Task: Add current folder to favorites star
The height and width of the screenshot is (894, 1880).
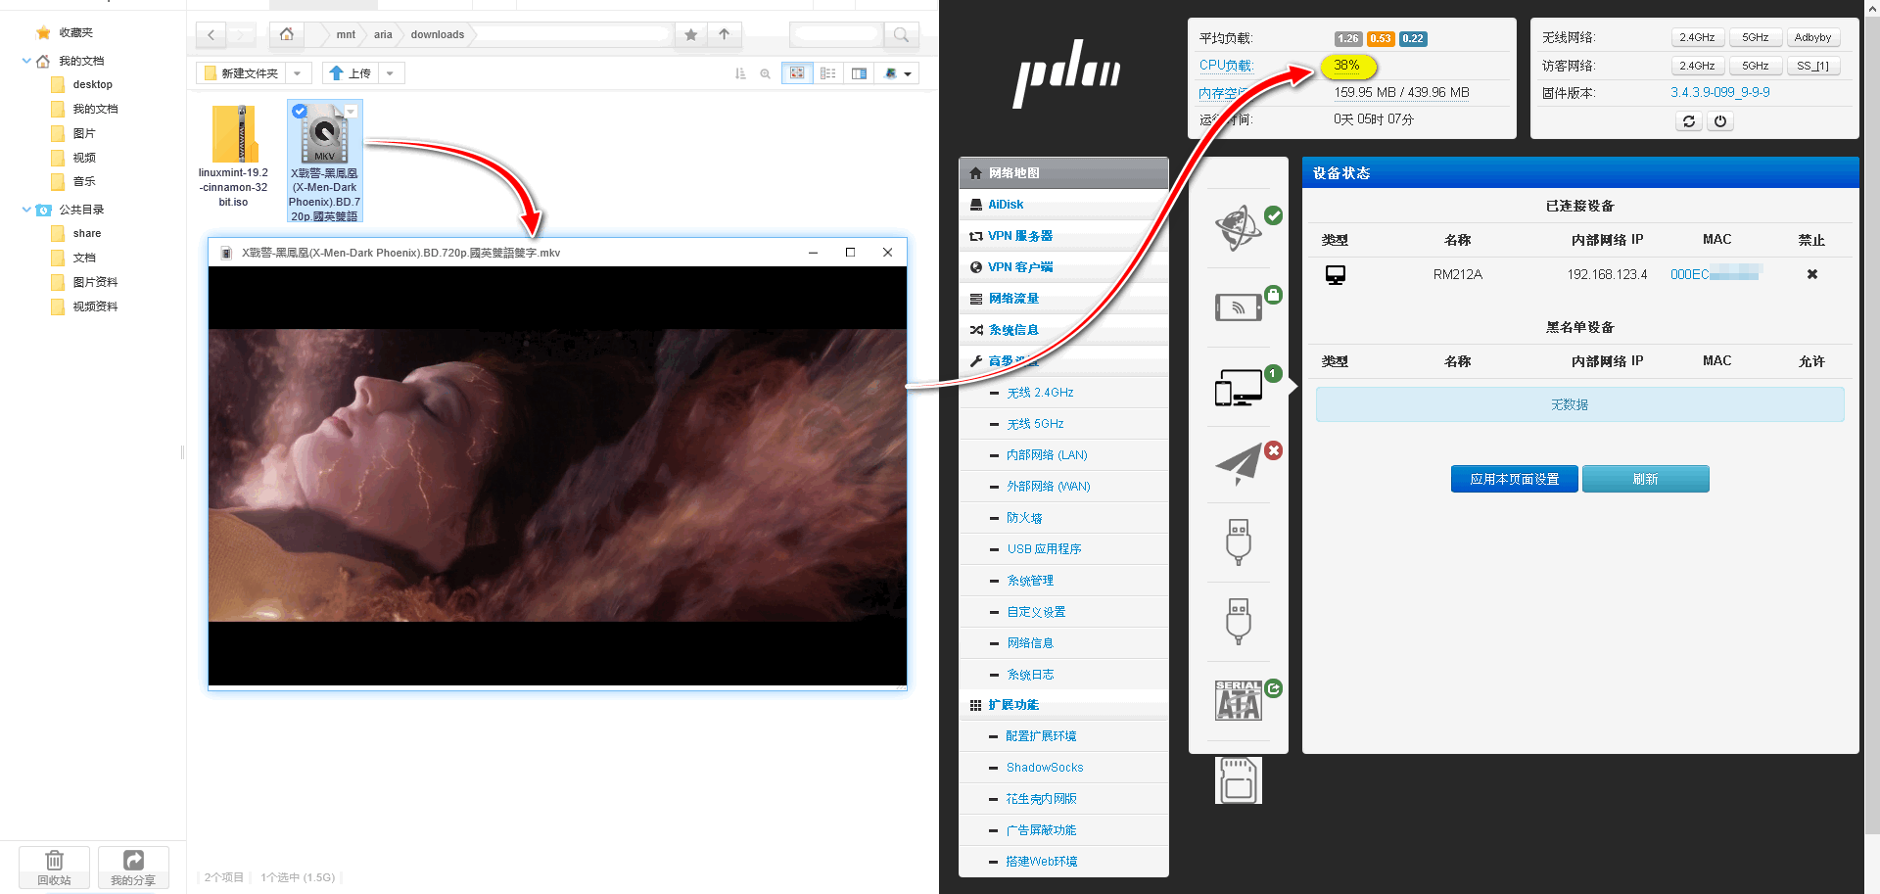Action: pos(691,35)
